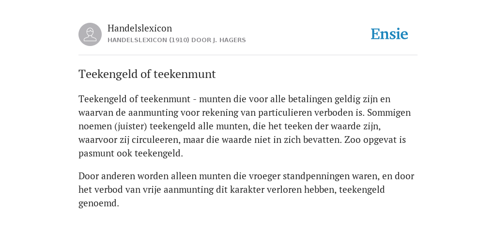Viewport: 496px width, 248px height.
Task: Click the horizontal divider line below header
Action: pyautogui.click(x=248, y=55)
